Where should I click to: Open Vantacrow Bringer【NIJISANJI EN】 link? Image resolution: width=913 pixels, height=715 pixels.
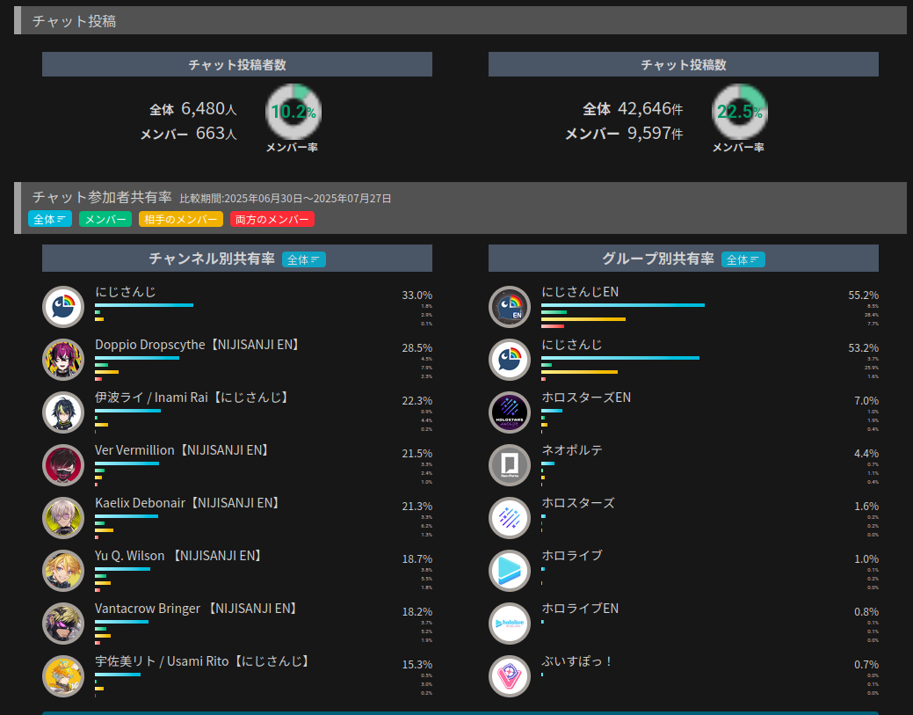click(198, 609)
